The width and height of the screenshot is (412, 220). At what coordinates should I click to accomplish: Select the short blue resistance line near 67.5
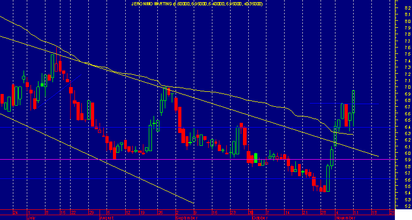coord(344,104)
